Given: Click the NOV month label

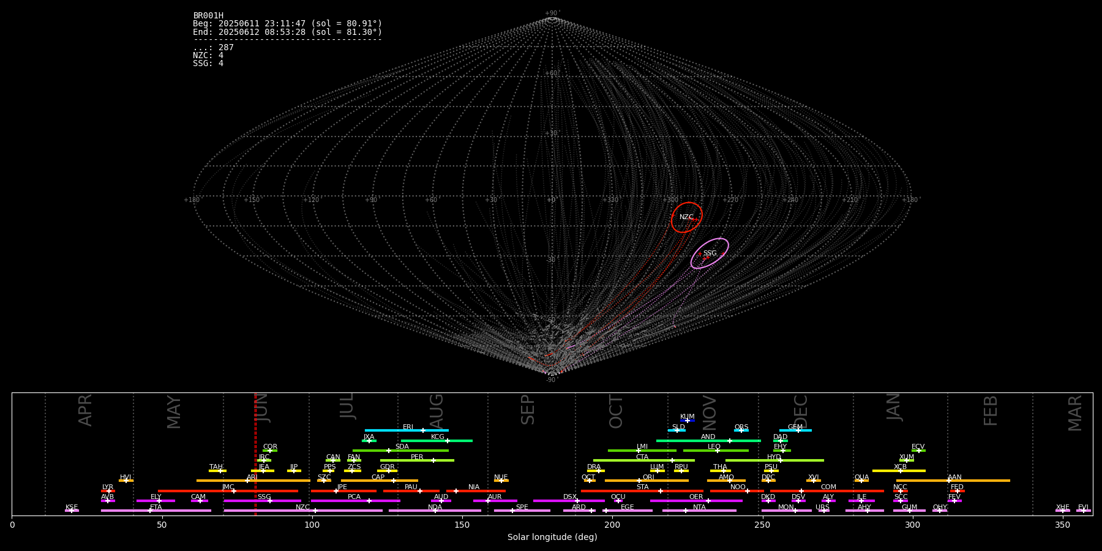Looking at the screenshot, I should (x=709, y=413).
